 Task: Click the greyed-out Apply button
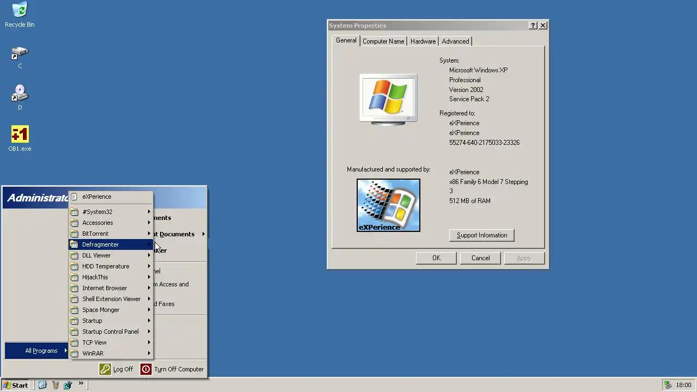coord(524,258)
